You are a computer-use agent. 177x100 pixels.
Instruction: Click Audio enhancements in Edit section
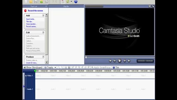point(33,36)
